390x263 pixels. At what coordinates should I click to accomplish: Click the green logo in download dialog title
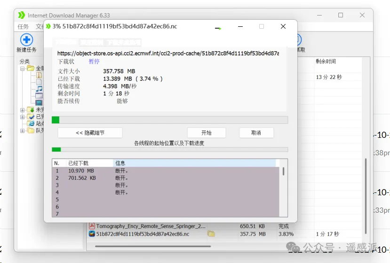48,26
